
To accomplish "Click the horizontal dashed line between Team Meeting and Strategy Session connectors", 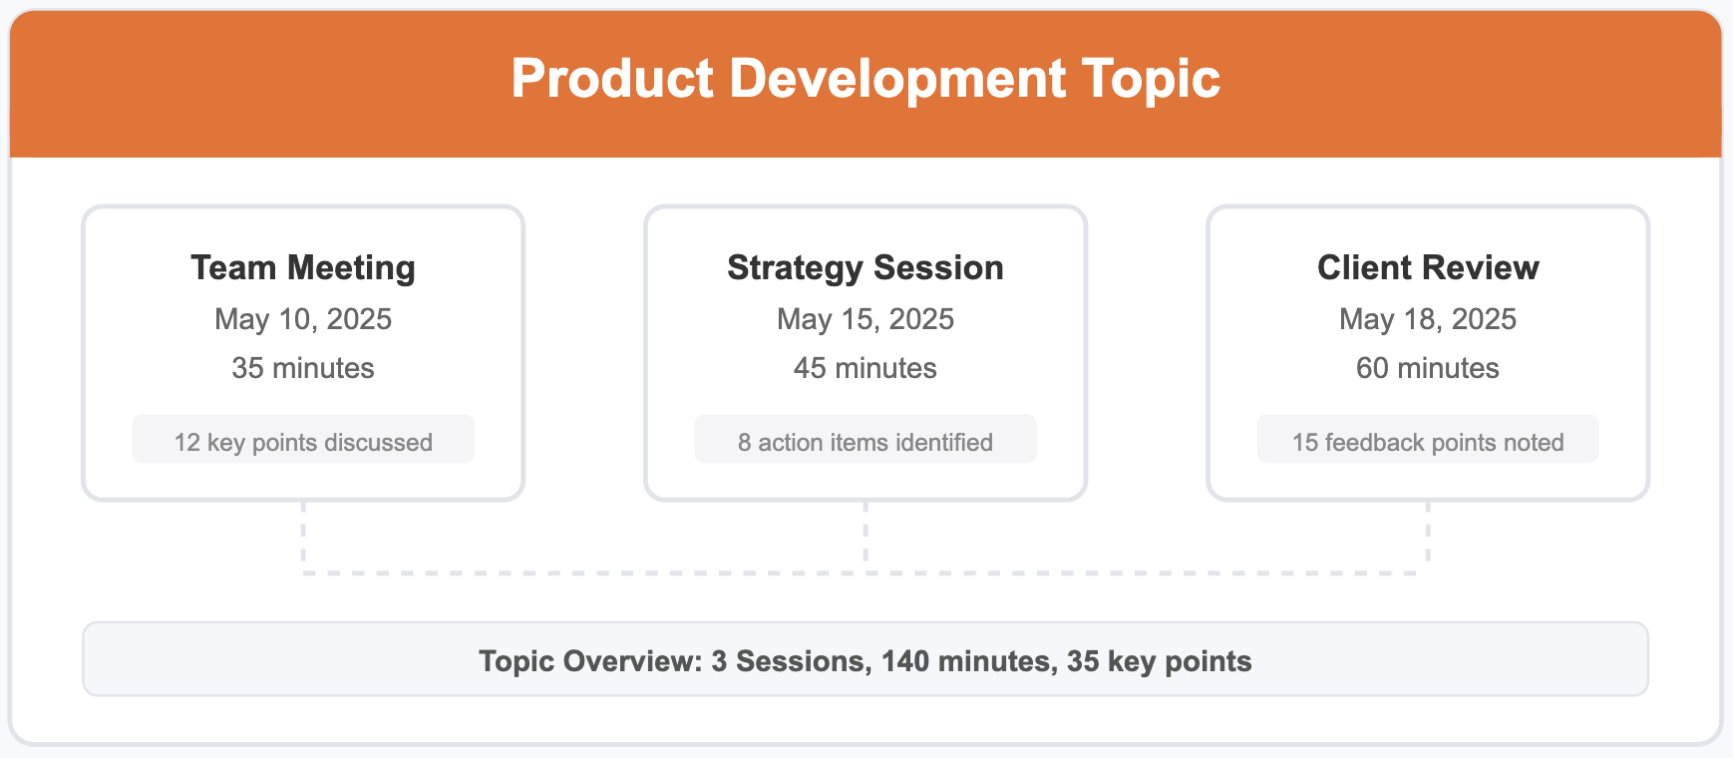I will click(584, 573).
